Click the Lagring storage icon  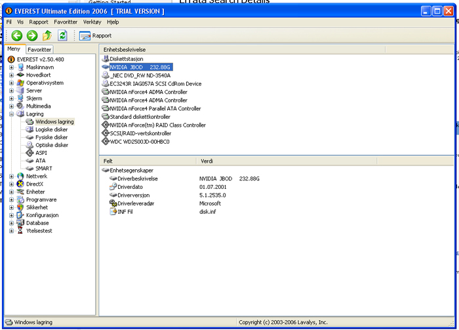(x=20, y=114)
